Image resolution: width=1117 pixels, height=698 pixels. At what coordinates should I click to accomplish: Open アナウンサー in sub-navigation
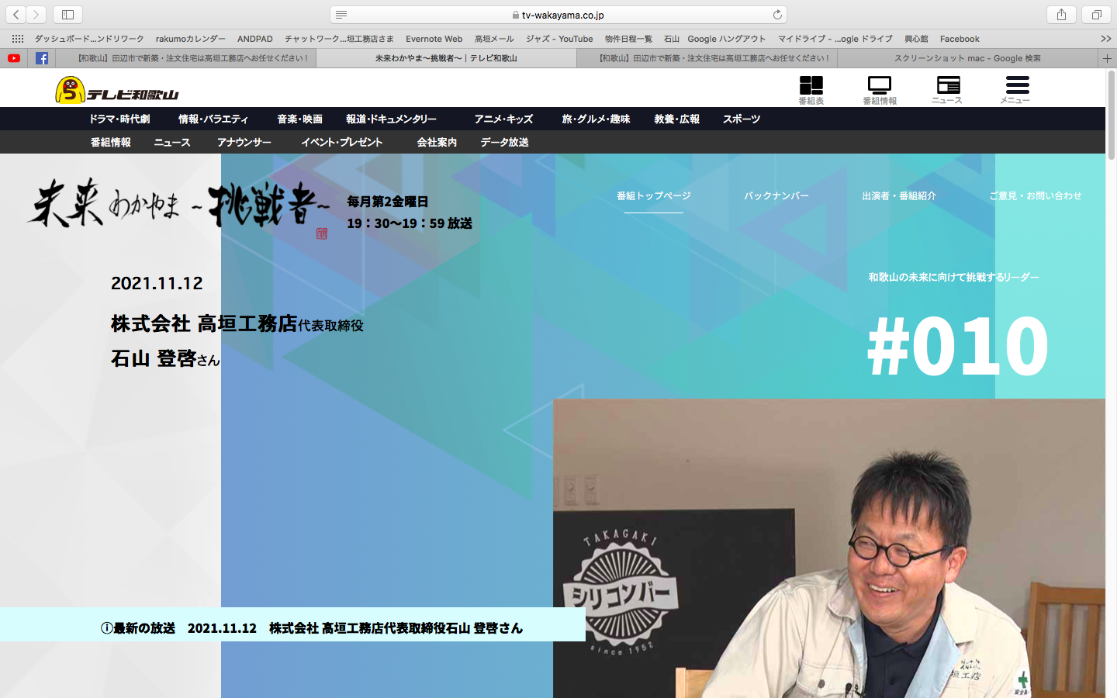[x=244, y=143]
